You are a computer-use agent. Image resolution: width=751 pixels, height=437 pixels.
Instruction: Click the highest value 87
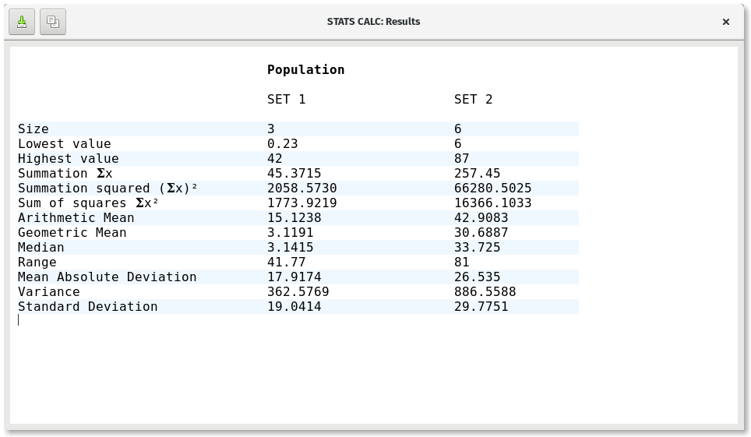click(x=462, y=159)
